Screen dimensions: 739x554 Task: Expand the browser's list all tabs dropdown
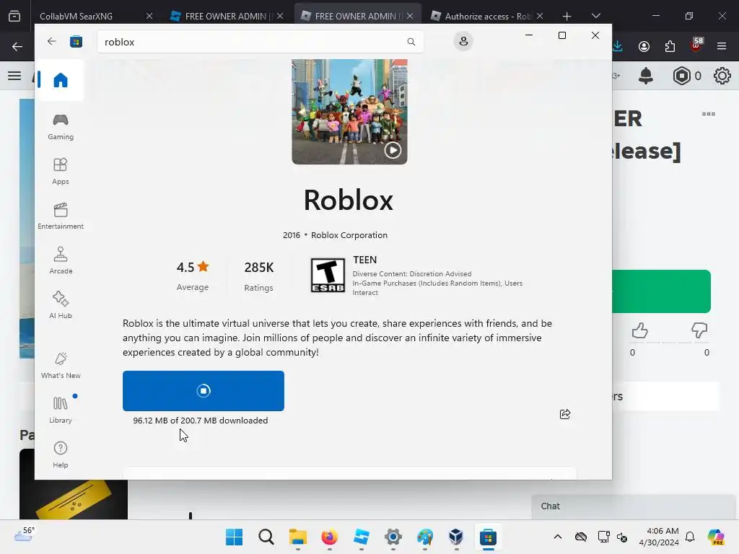tap(595, 16)
